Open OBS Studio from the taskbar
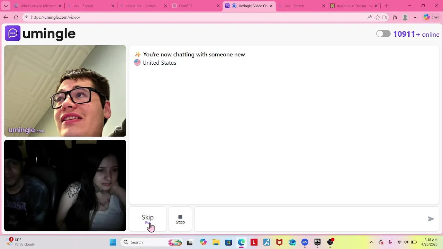 pos(330,242)
